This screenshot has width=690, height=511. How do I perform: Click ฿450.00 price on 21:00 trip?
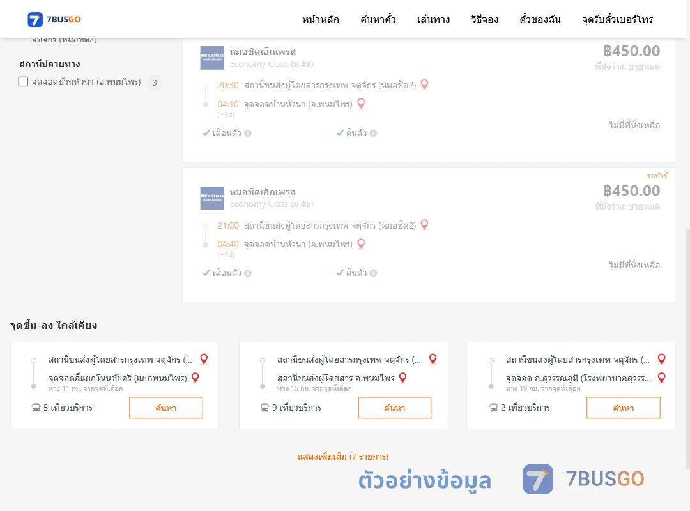(x=632, y=191)
